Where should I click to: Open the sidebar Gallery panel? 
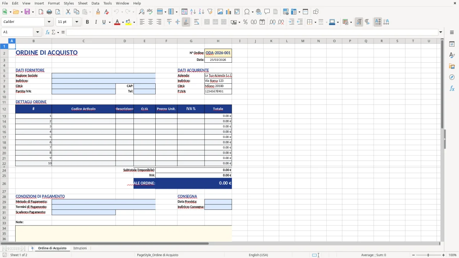click(x=452, y=66)
